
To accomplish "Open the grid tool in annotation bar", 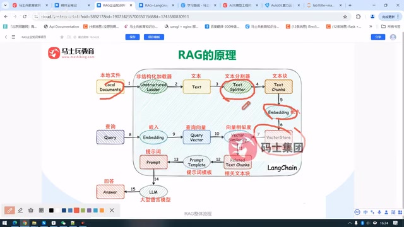I will [x=41, y=210].
